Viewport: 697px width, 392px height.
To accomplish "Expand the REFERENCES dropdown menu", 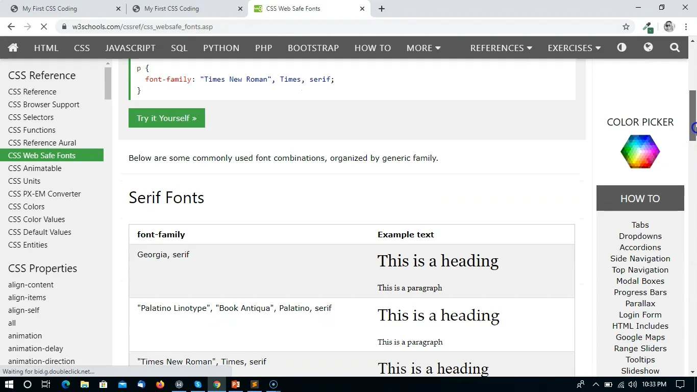I will (x=501, y=48).
